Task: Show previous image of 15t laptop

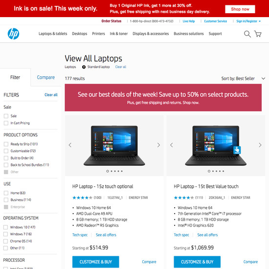Action: pos(172,145)
